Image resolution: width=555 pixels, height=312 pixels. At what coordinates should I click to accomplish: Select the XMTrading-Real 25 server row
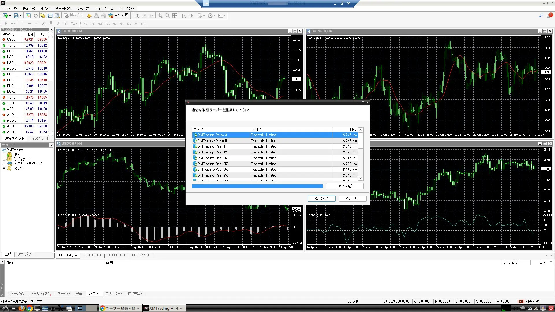point(212,158)
